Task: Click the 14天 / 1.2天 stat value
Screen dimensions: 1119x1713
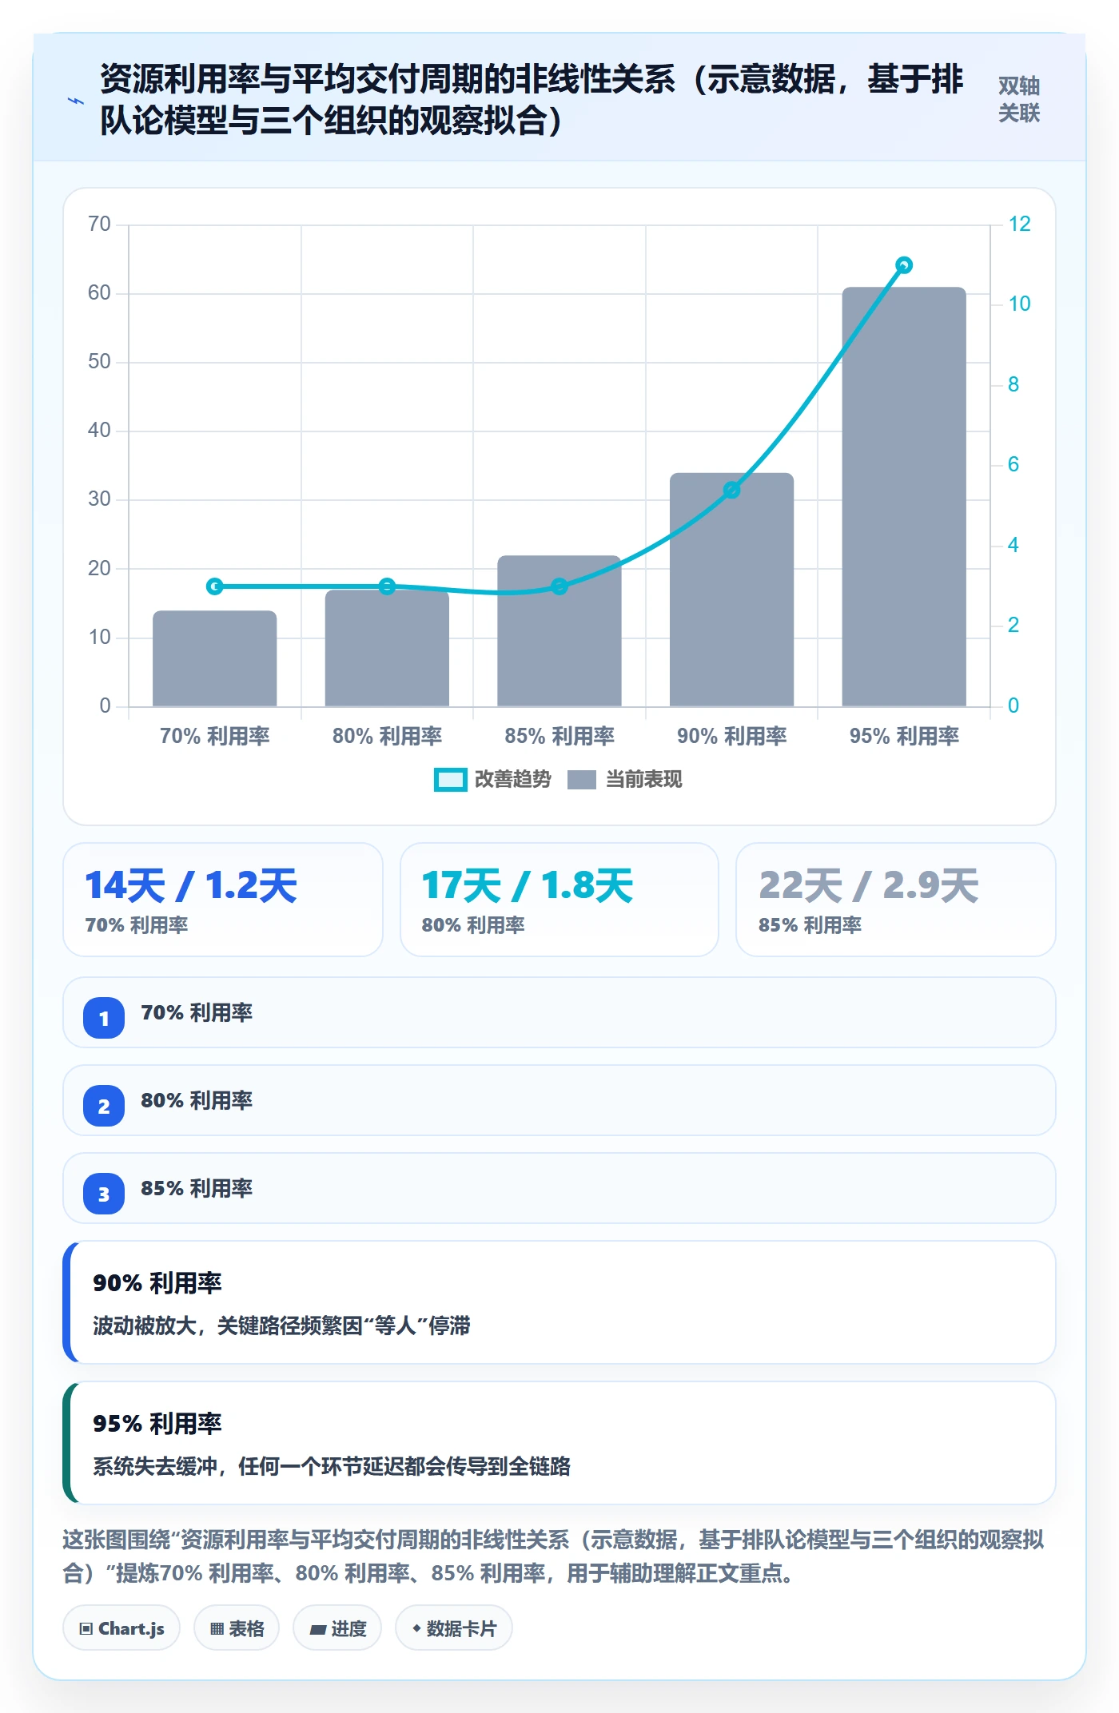Action: click(x=192, y=886)
